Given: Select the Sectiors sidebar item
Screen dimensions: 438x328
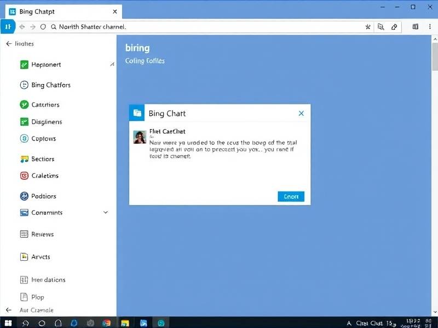Looking at the screenshot, I should pos(43,159).
